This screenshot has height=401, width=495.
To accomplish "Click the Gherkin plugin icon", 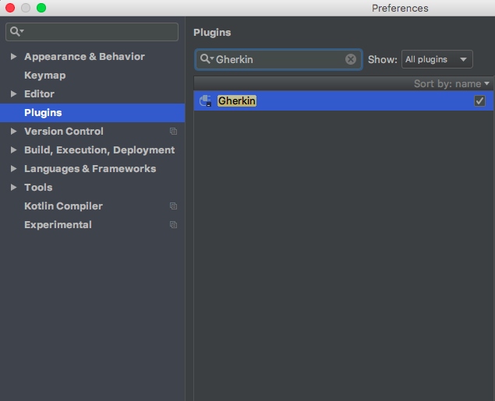I will pyautogui.click(x=206, y=101).
